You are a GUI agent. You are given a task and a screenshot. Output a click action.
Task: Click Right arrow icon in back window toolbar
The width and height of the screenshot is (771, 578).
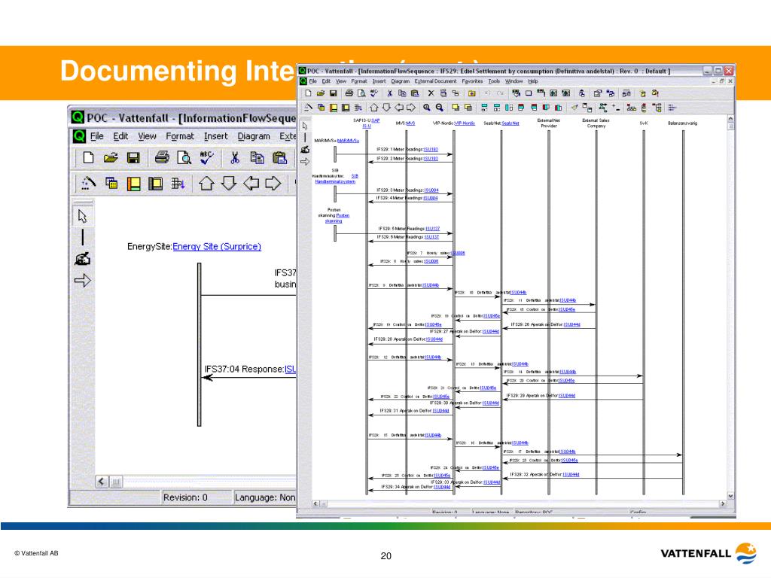(273, 184)
